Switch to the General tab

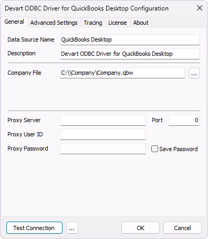pos(14,22)
